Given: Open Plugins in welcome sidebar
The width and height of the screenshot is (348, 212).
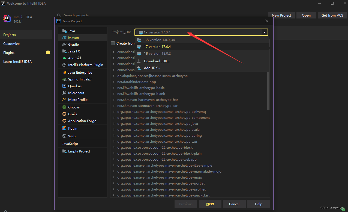Looking at the screenshot, I should click(x=26, y=52).
